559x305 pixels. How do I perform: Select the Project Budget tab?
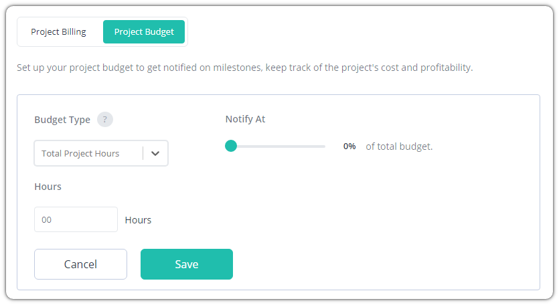(144, 31)
